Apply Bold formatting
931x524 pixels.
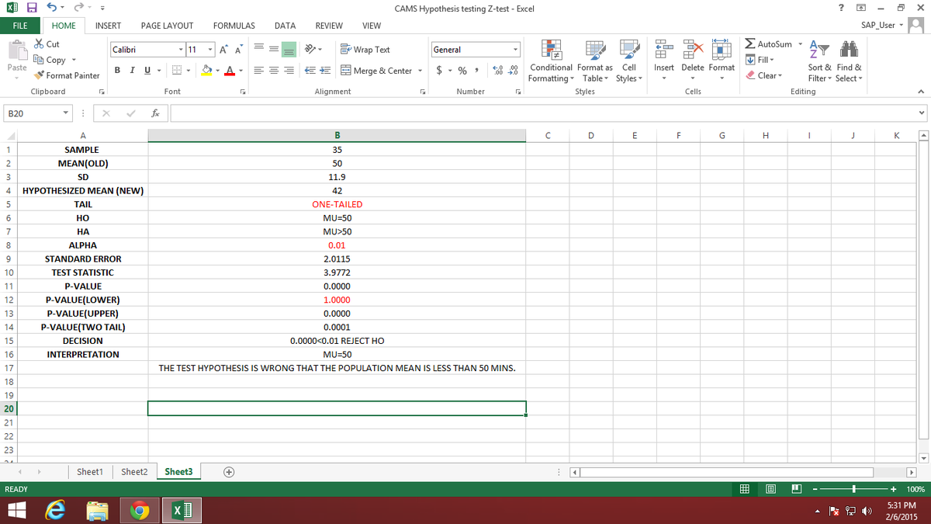coord(116,71)
